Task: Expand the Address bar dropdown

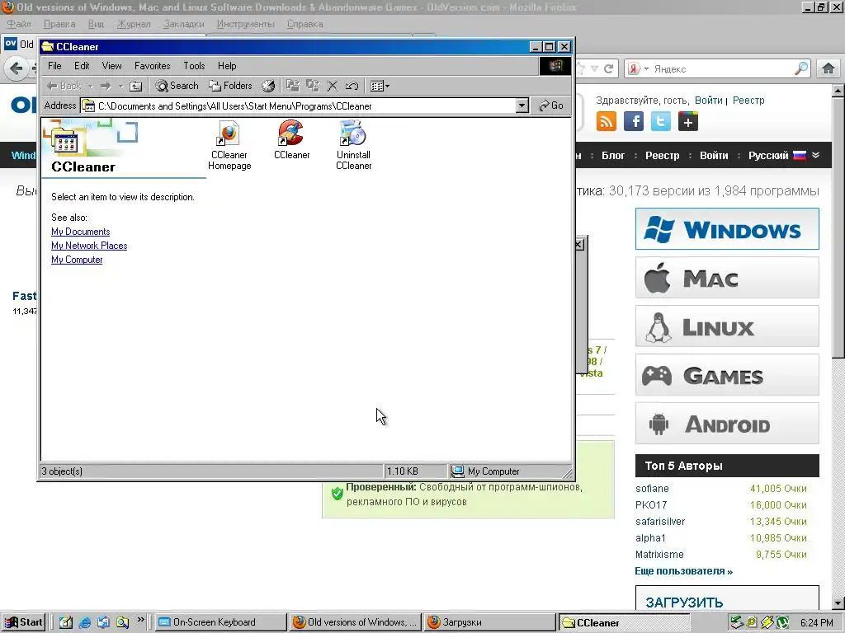Action: click(522, 105)
